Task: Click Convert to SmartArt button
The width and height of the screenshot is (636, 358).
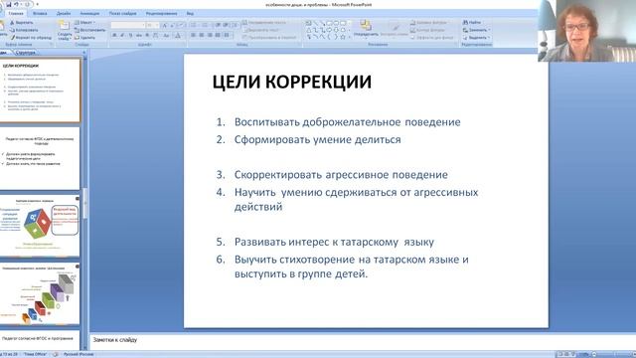Action: tap(269, 37)
